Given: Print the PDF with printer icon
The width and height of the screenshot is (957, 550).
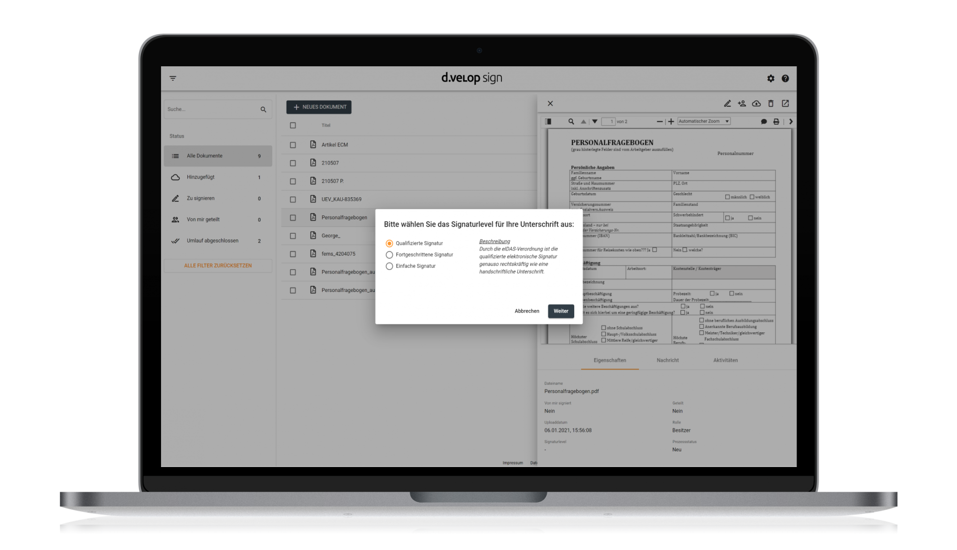Looking at the screenshot, I should coord(776,122).
